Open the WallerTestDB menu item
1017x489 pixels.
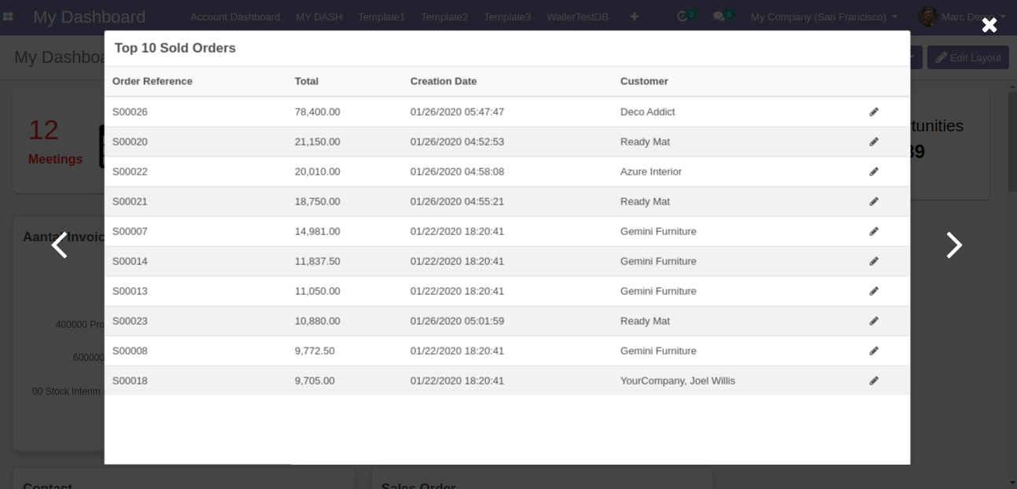pyautogui.click(x=577, y=17)
